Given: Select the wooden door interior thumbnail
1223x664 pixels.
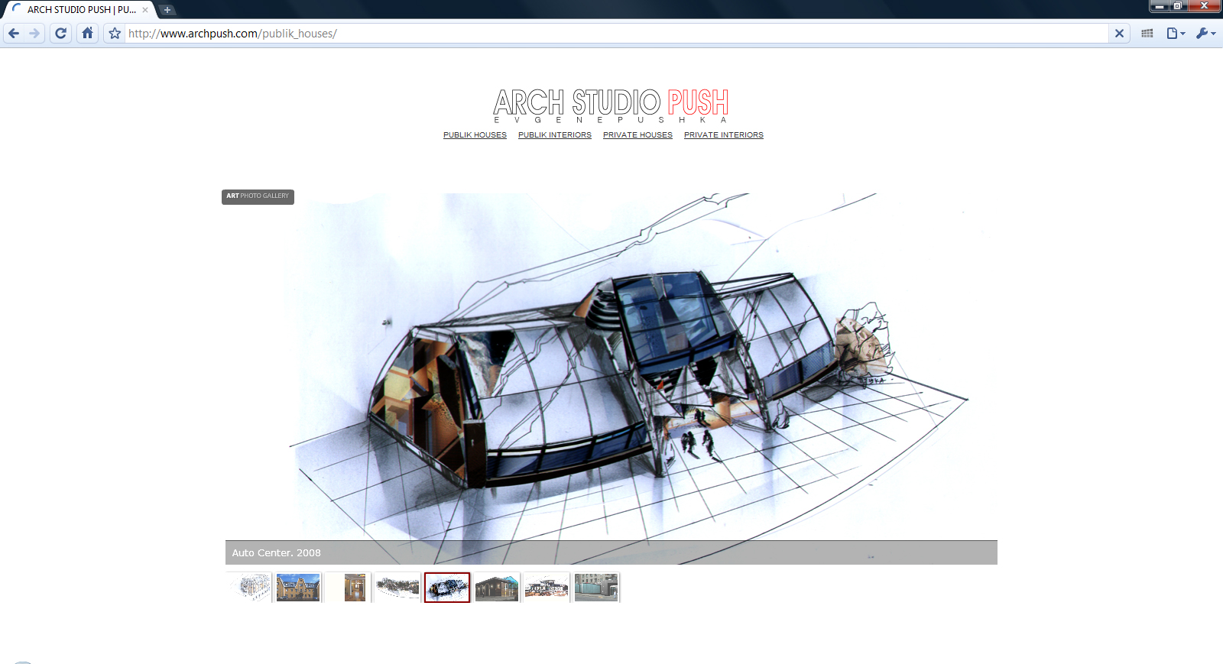Looking at the screenshot, I should [348, 588].
